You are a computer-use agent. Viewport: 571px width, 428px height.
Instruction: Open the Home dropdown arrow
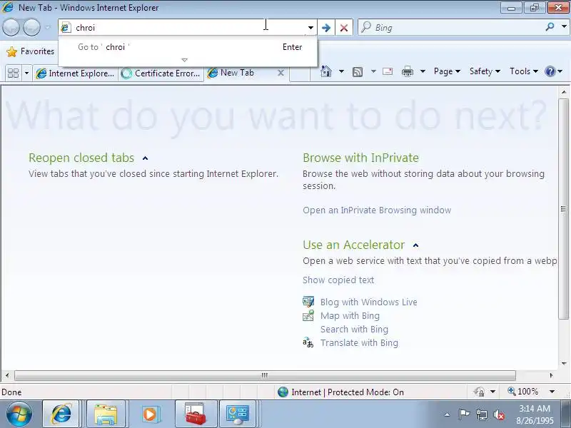(x=341, y=71)
